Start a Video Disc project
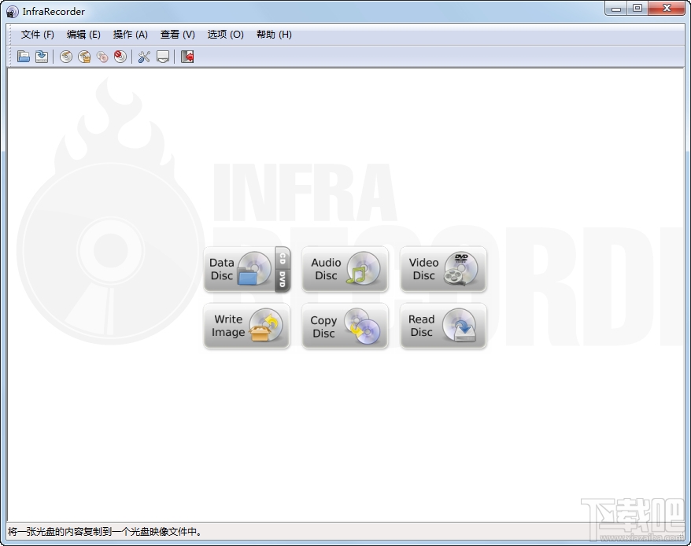 443,269
